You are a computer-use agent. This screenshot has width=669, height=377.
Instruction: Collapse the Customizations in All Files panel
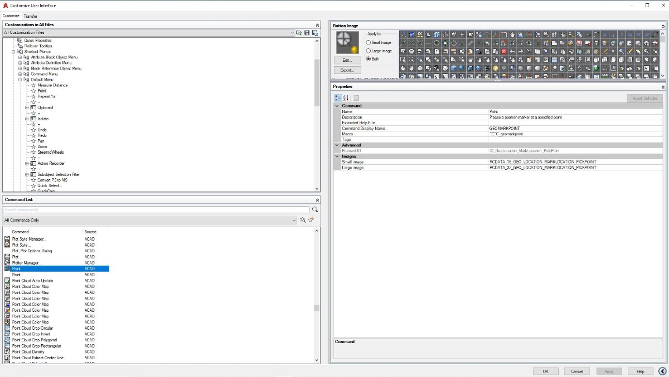point(317,25)
